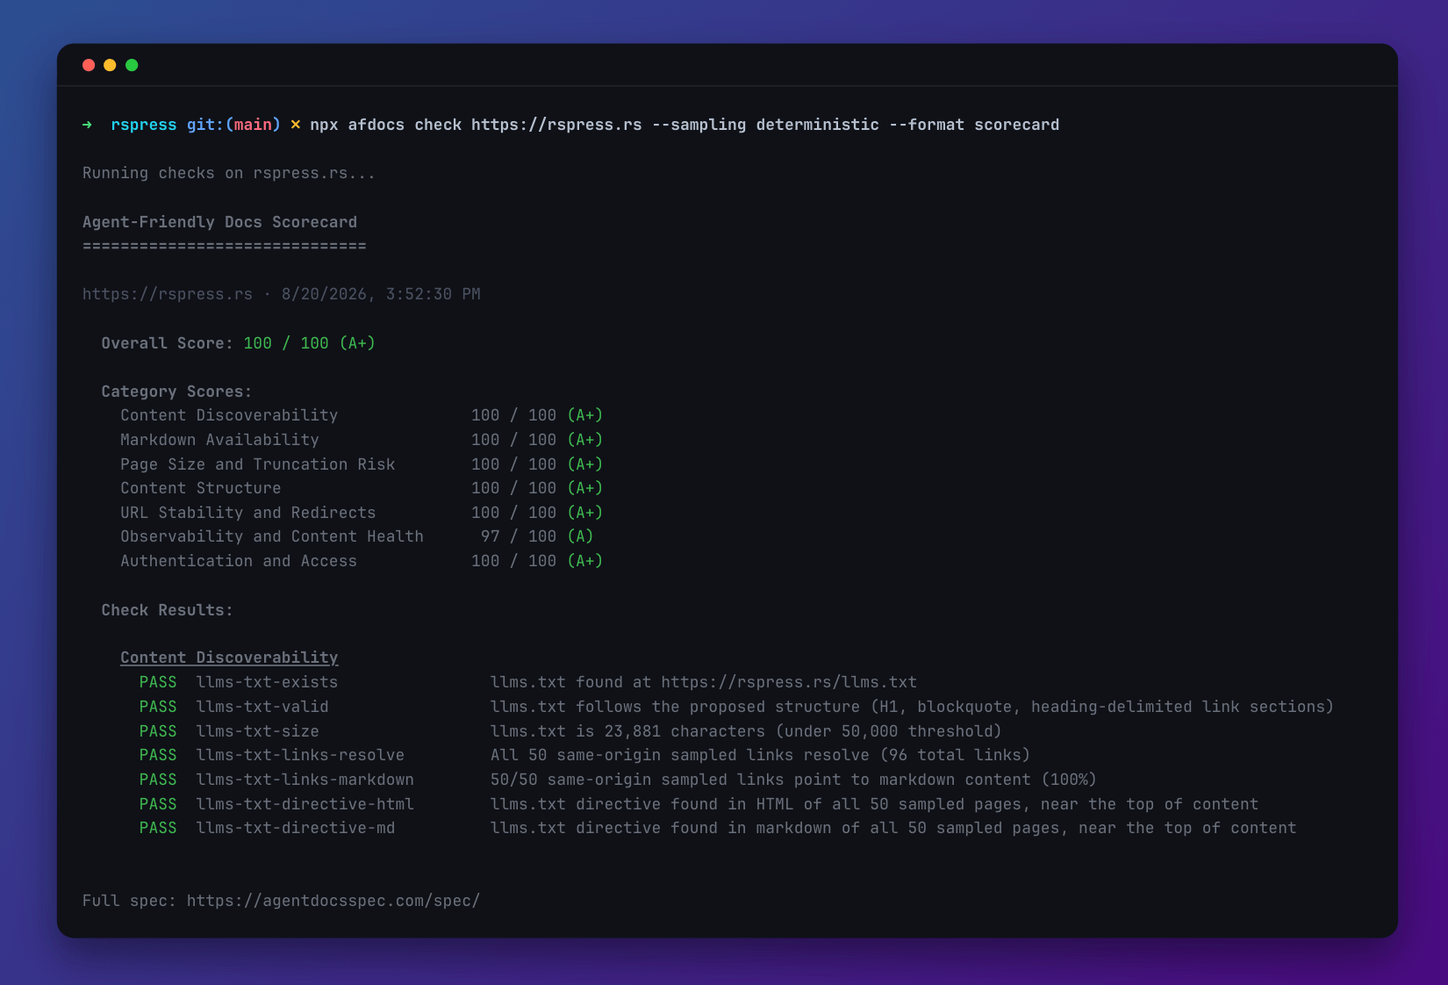Click the 'Page Size and Truncation Risk' row
Screen dimensions: 1448x985
pos(362,464)
